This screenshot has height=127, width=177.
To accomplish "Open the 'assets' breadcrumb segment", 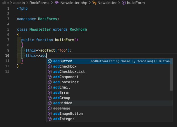I will 18,3.
